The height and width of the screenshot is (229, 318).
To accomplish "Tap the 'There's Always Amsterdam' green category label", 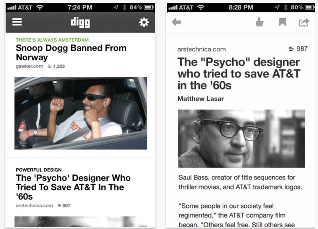I will (x=52, y=40).
